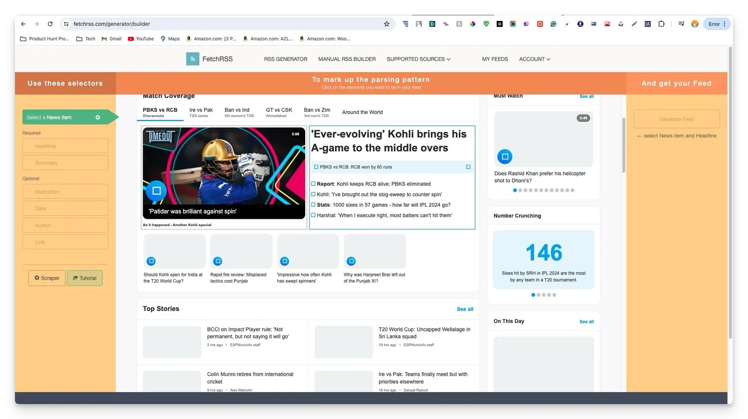Click the gear icon beside Select a News item
This screenshot has width=748, height=419.
(x=98, y=118)
